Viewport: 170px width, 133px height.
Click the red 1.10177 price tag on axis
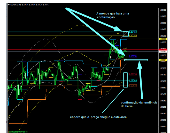pyautogui.click(x=163, y=49)
